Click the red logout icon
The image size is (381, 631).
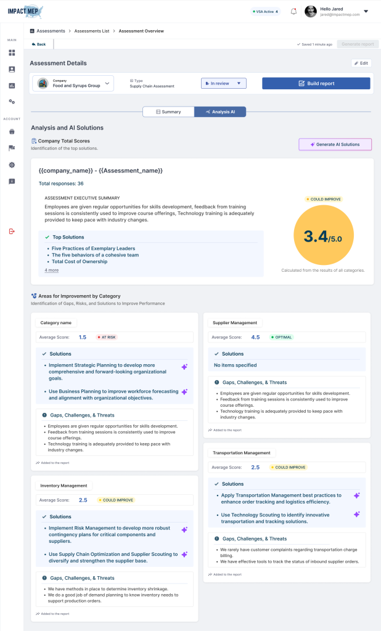click(x=12, y=231)
